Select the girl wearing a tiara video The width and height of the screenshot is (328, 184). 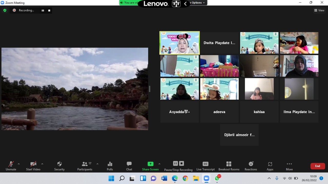point(259,43)
